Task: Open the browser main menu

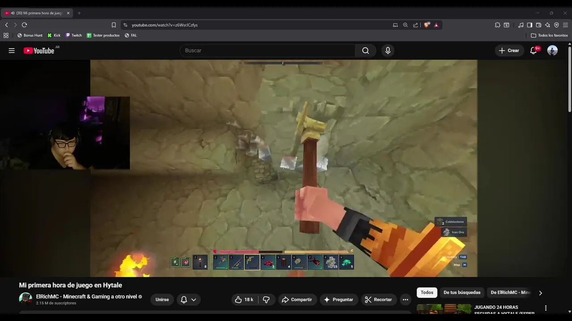Action: [x=565, y=25]
